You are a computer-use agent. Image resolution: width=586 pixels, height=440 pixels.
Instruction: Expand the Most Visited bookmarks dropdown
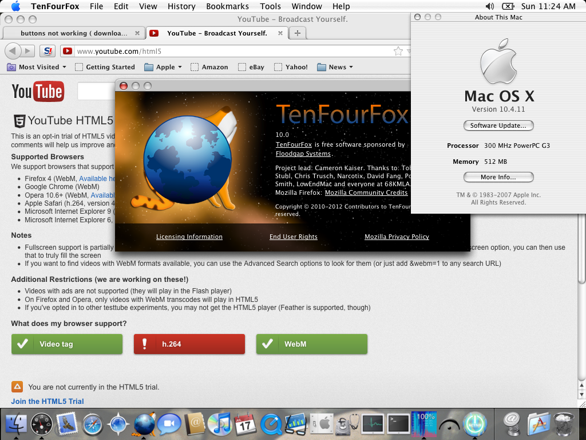[37, 67]
